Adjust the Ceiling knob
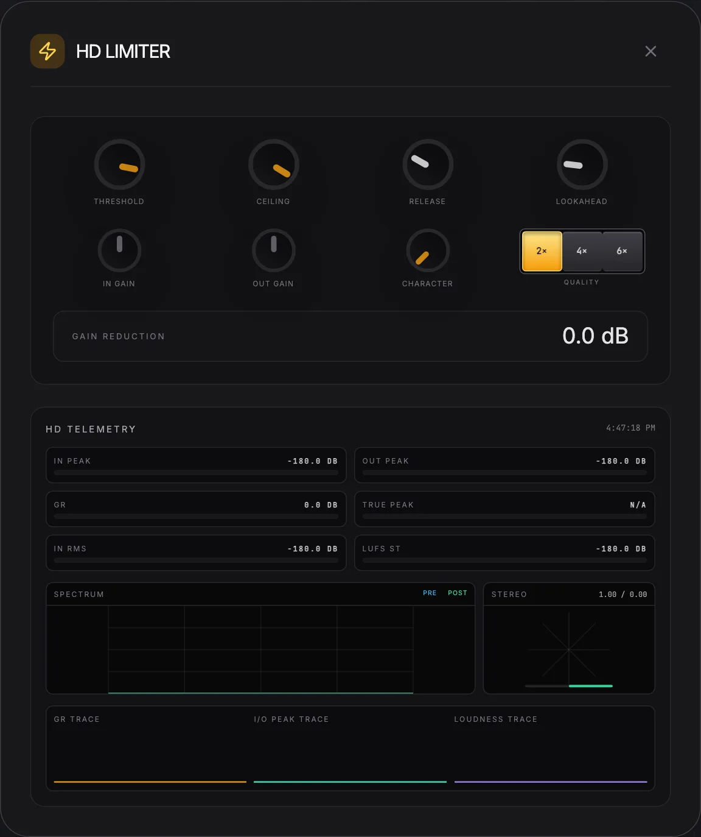 pos(274,164)
